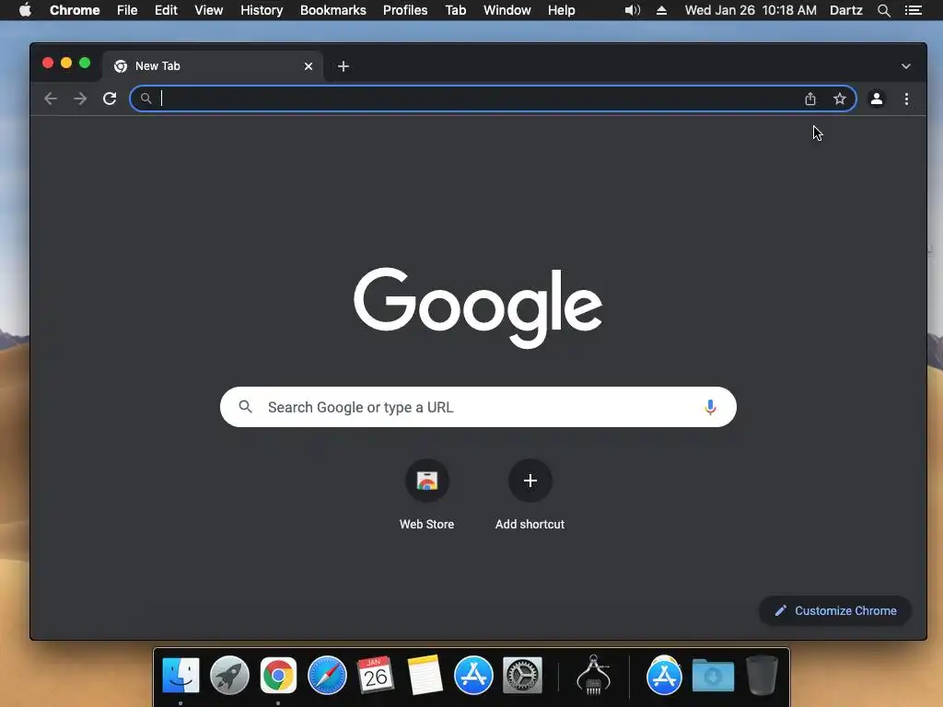Open Spotlight search in menu bar

click(x=883, y=10)
